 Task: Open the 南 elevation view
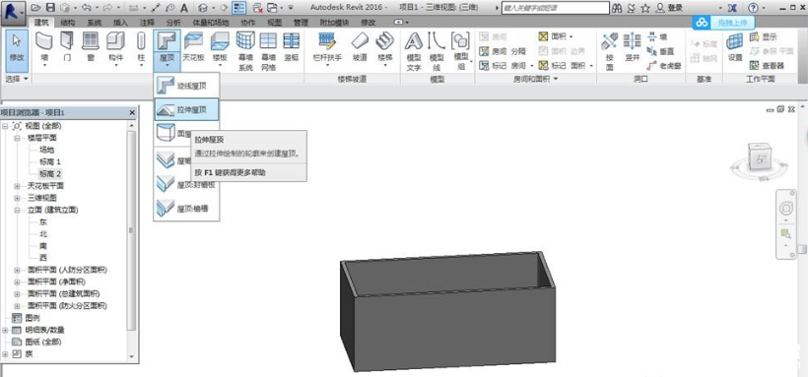point(42,246)
